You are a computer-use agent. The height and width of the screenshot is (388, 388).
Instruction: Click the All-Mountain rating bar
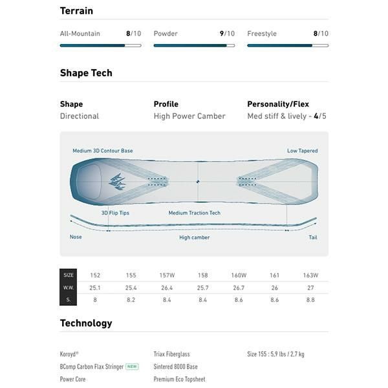click(x=100, y=45)
